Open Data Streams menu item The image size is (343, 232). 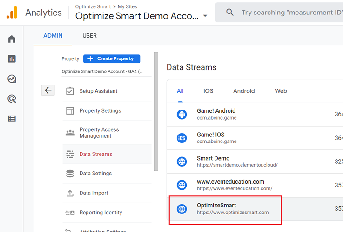pos(107,154)
